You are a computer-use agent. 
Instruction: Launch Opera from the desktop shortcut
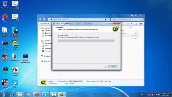pos(5,18)
